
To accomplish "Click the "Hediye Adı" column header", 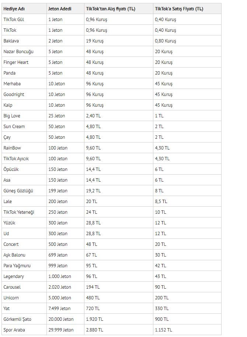I will click(14, 8).
